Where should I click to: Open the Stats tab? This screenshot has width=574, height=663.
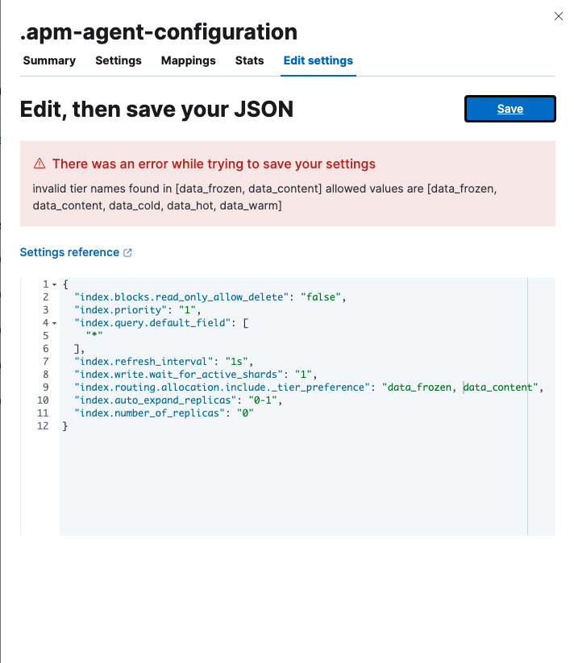pos(250,61)
